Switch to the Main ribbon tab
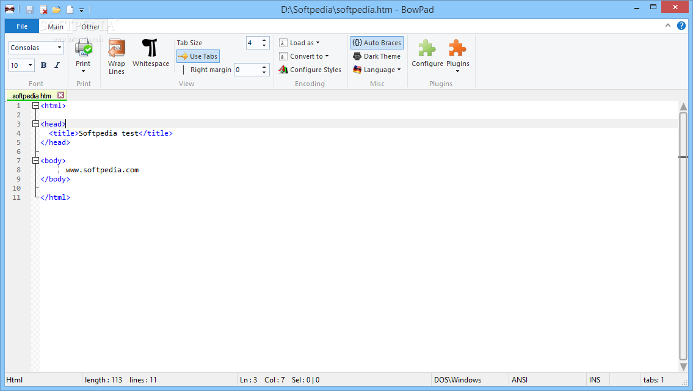Screen dimensions: 693x391 tap(56, 27)
